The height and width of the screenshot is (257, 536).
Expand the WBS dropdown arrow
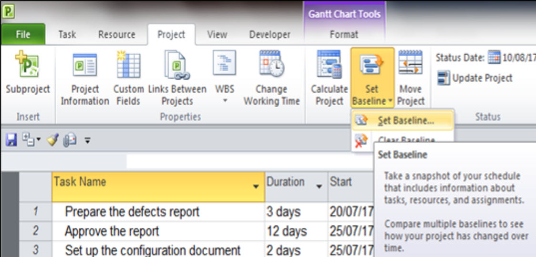click(225, 101)
